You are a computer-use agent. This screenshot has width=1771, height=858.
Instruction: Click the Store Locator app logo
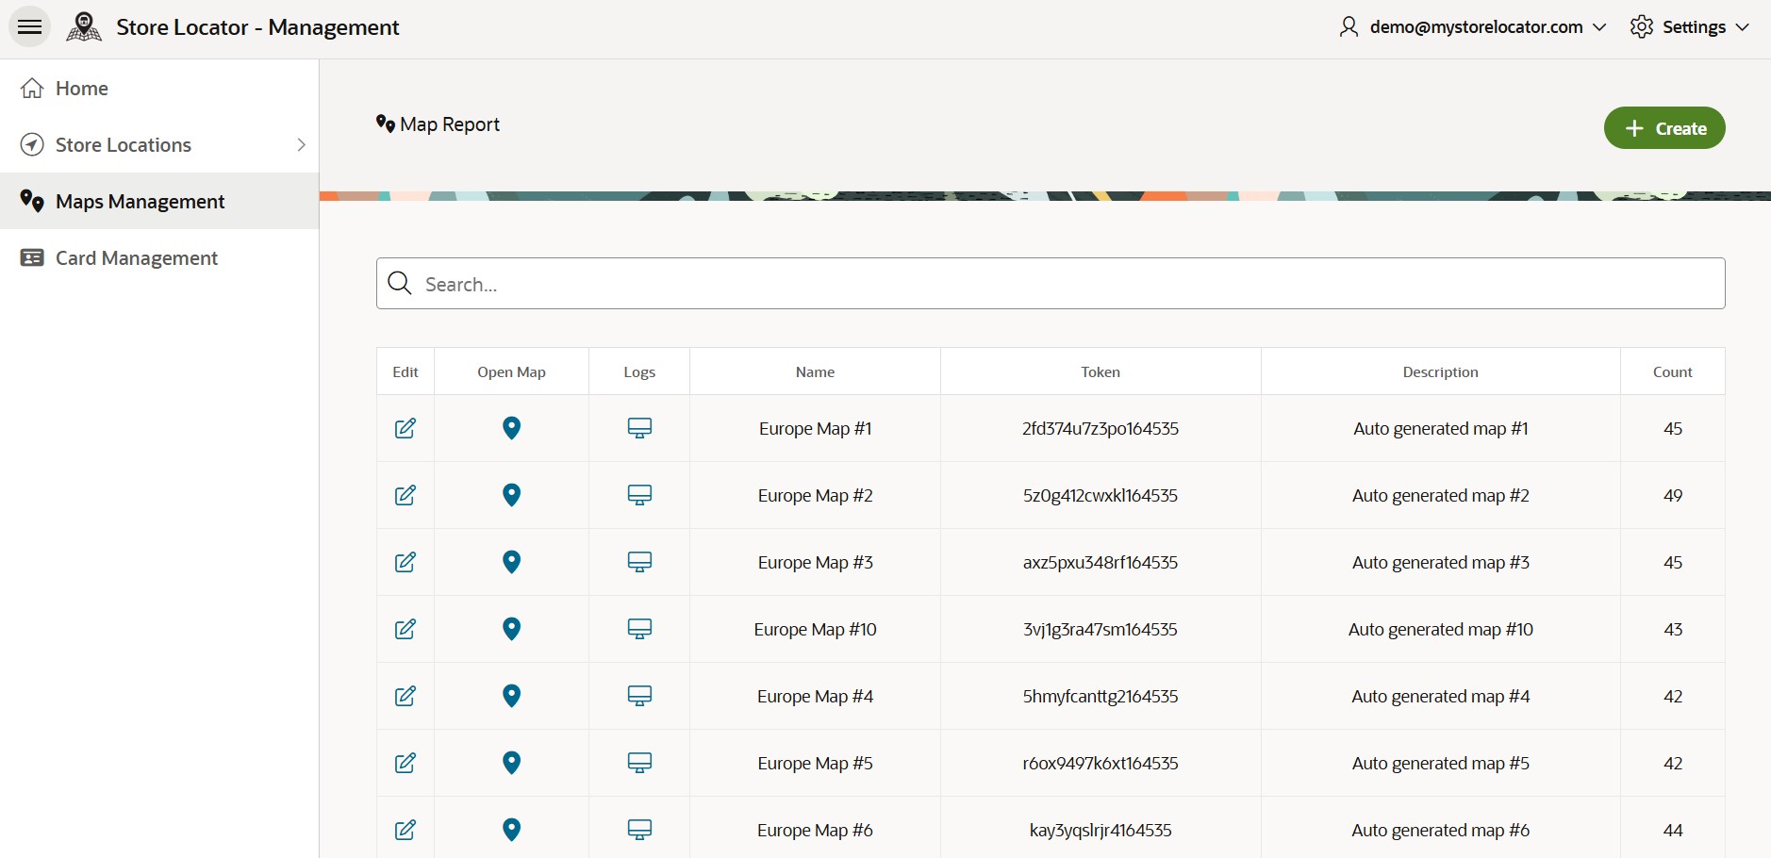84,27
